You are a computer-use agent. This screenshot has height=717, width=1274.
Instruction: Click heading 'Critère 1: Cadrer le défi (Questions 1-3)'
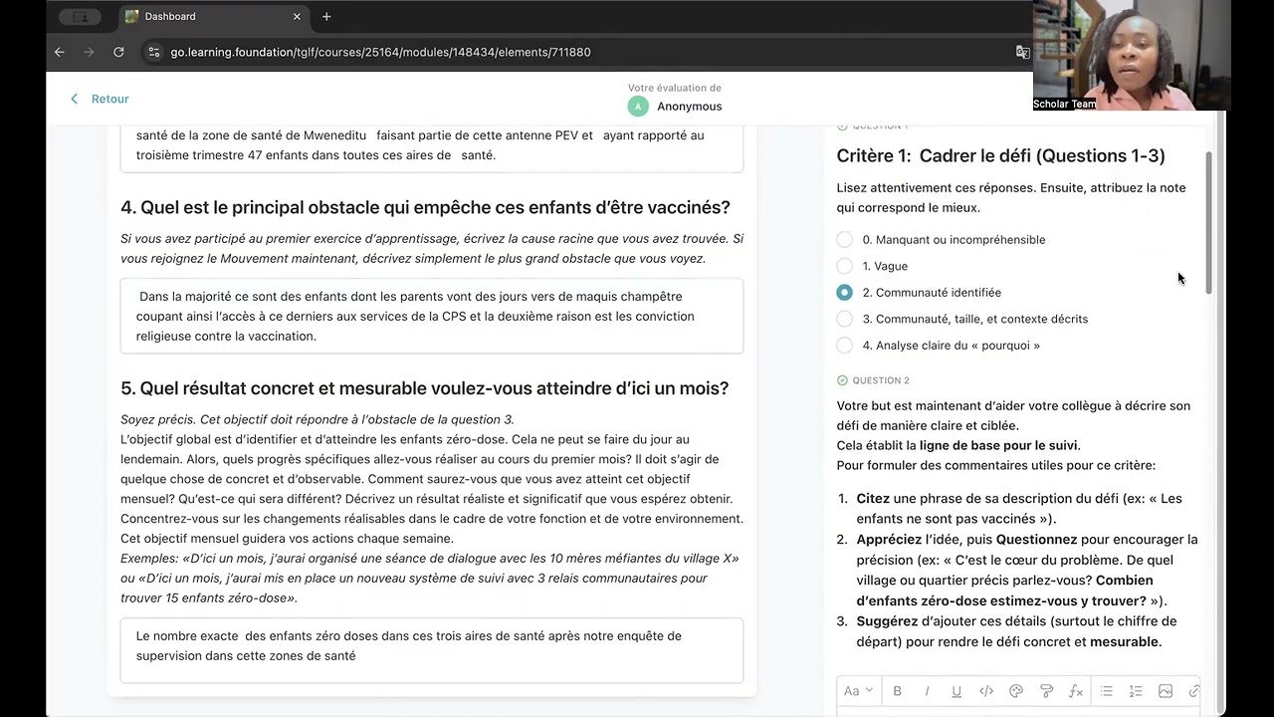[x=1000, y=155]
